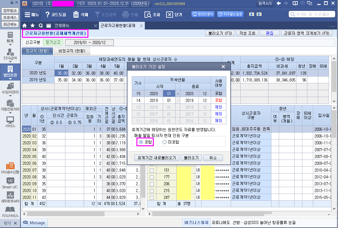The image size is (338, 228).
Task: Switch to the 비정규직 (현황) tab
Action: coord(70,51)
